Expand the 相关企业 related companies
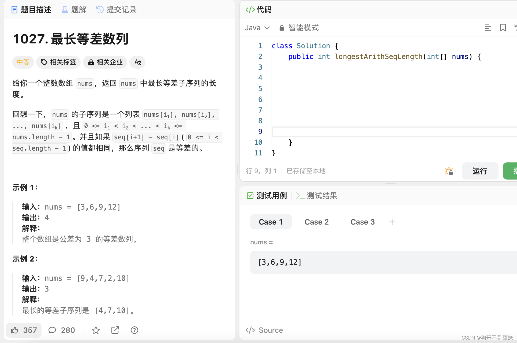The width and height of the screenshot is (517, 343). (x=105, y=62)
